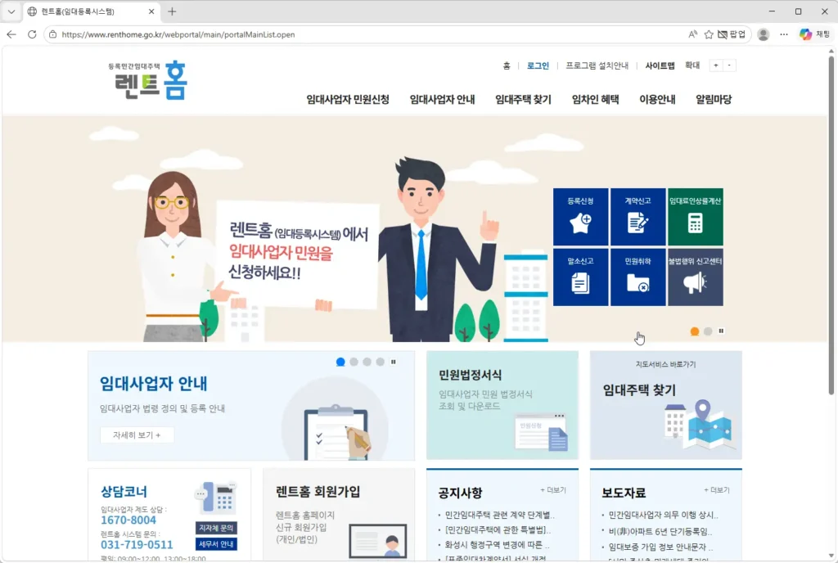Open the 민원취하 folder tile

pos(638,277)
